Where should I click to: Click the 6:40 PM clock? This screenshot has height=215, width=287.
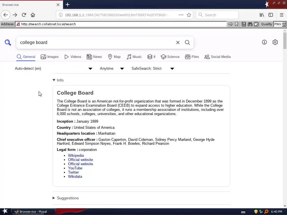pyautogui.click(x=277, y=212)
